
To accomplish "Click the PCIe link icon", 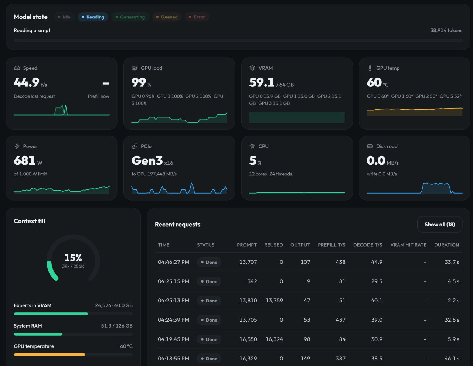I will (x=135, y=146).
